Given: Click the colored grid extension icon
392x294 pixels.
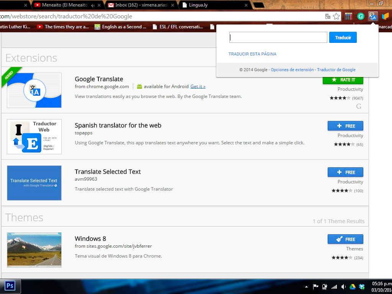Looking at the screenshot, I should point(348,16).
